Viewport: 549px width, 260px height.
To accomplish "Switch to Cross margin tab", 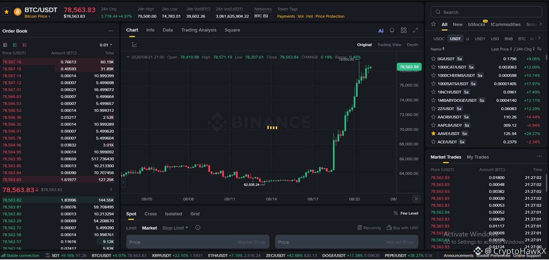I will tap(150, 214).
